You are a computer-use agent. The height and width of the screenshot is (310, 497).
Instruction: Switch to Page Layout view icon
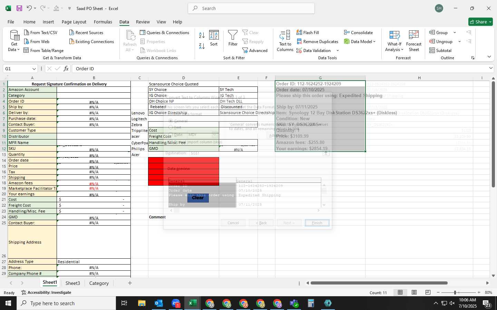414,292
